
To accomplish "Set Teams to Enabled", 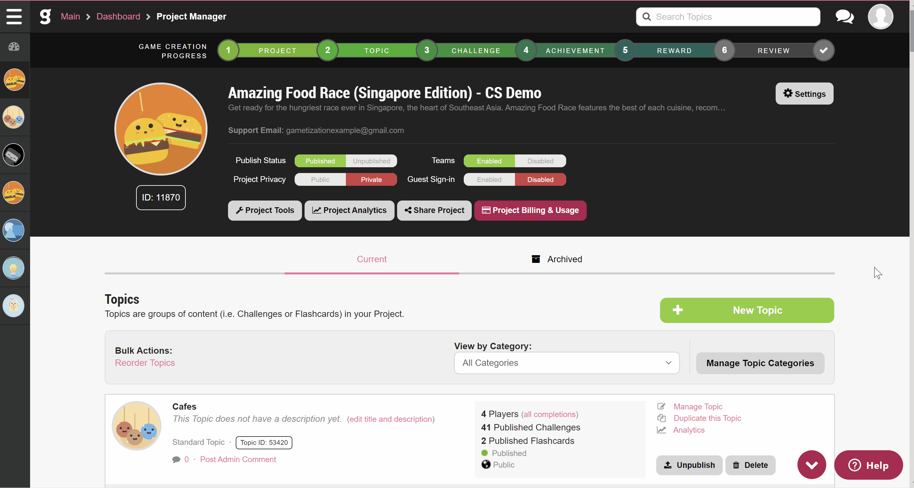I will coord(489,161).
